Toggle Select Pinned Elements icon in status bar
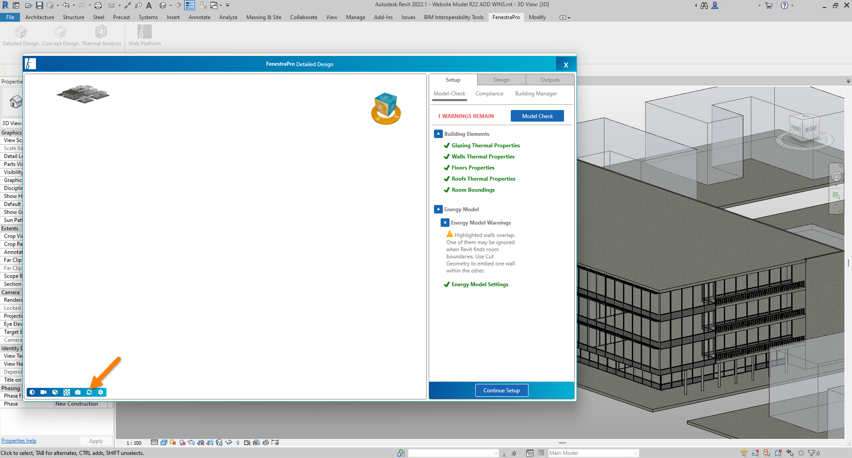This screenshot has width=852, height=458. 767,453
